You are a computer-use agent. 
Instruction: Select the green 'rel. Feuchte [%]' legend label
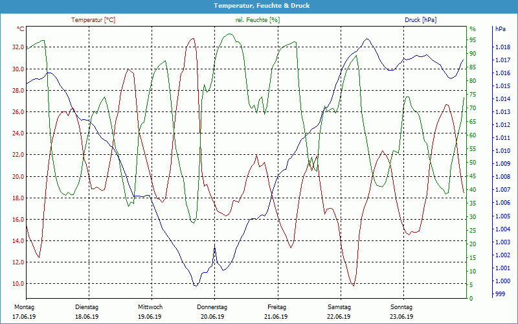click(x=258, y=20)
